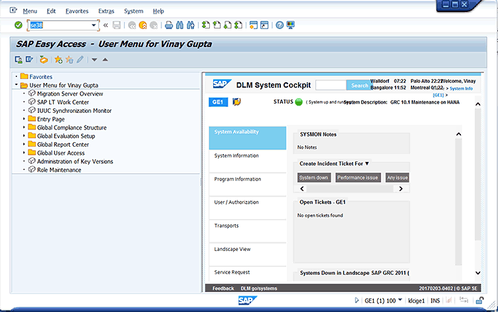Image resolution: width=498 pixels, height=312 pixels.
Task: Select IUUC Synchronization Monitor tree entry
Action: point(74,110)
